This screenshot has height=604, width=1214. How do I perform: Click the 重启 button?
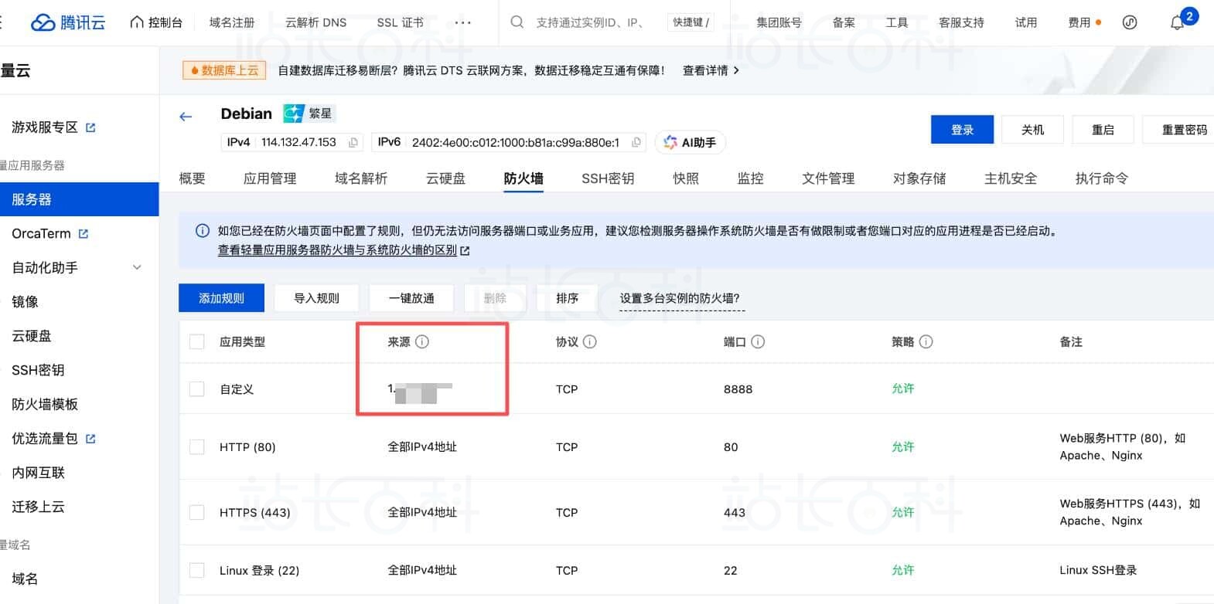coord(1103,130)
